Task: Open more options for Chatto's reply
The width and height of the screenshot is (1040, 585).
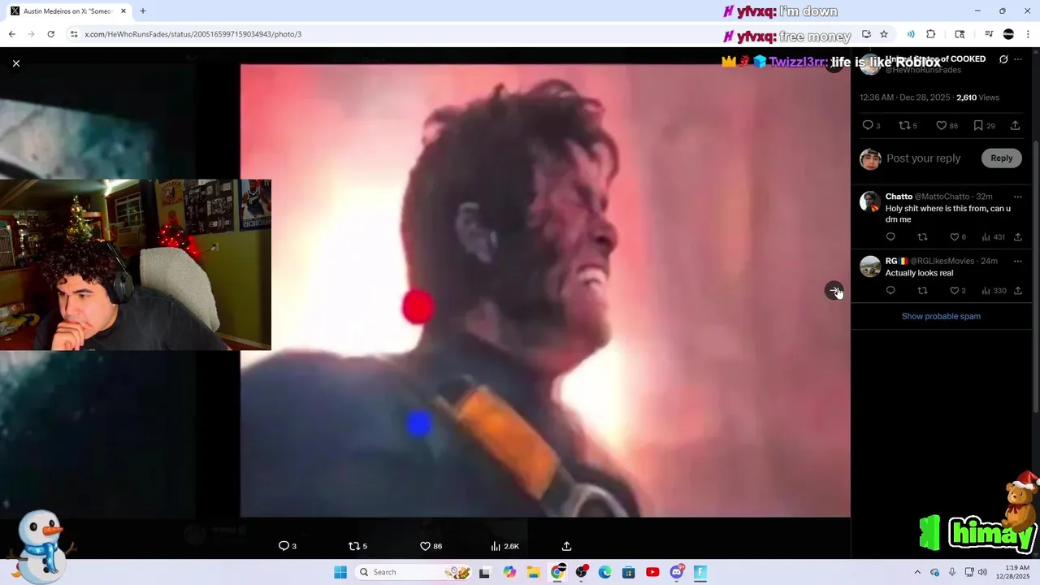Action: pos(1017,197)
